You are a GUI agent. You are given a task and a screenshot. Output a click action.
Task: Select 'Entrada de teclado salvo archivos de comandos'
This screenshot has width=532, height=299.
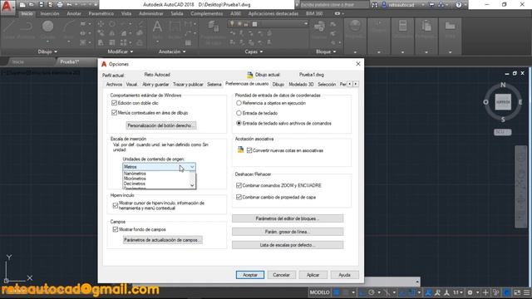(239, 123)
